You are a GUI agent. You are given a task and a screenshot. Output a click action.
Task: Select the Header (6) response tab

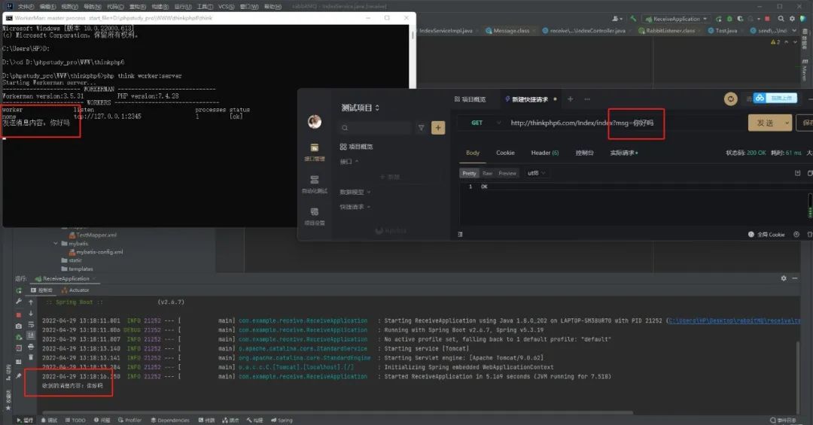[x=544, y=153]
